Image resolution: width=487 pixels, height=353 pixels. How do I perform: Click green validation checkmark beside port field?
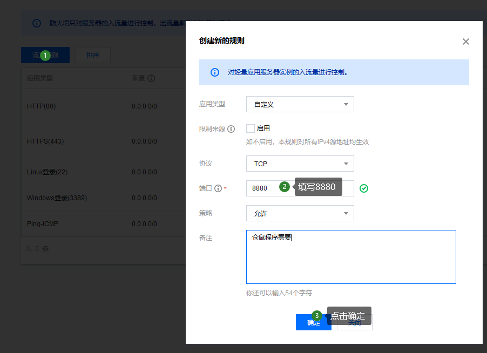[364, 188]
